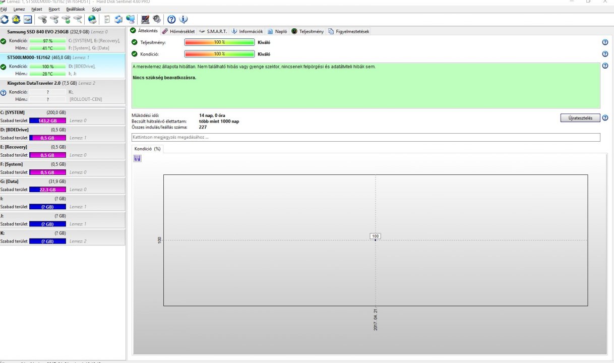Open the Súgó menu
Image resolution: width=614 pixels, height=363 pixels.
point(97,9)
